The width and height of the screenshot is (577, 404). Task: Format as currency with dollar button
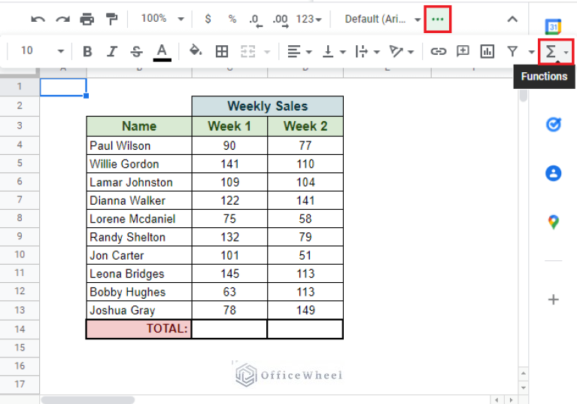[208, 19]
